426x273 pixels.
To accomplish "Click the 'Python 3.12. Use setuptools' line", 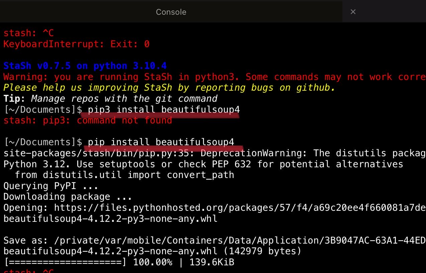I will pos(203,164).
